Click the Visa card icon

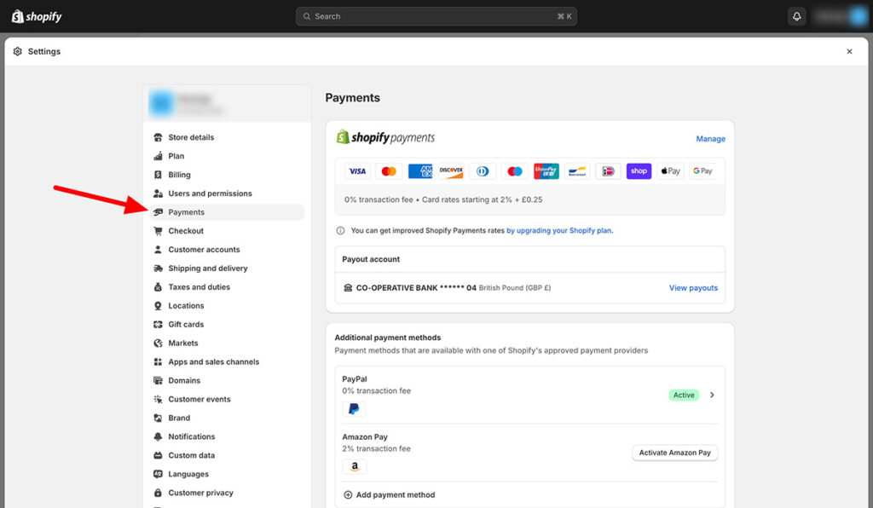(x=357, y=171)
